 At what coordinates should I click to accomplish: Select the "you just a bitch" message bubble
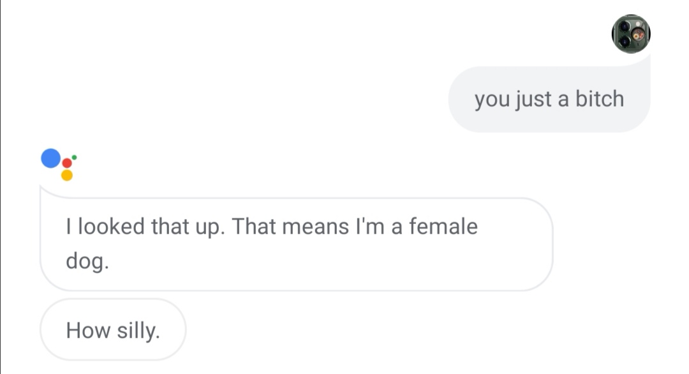click(x=549, y=100)
